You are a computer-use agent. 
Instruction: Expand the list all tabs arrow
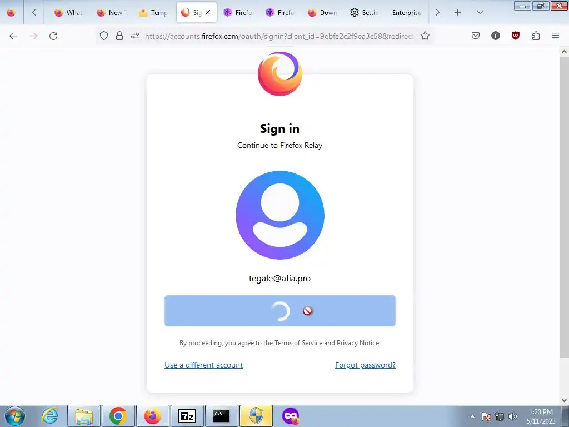pos(480,13)
